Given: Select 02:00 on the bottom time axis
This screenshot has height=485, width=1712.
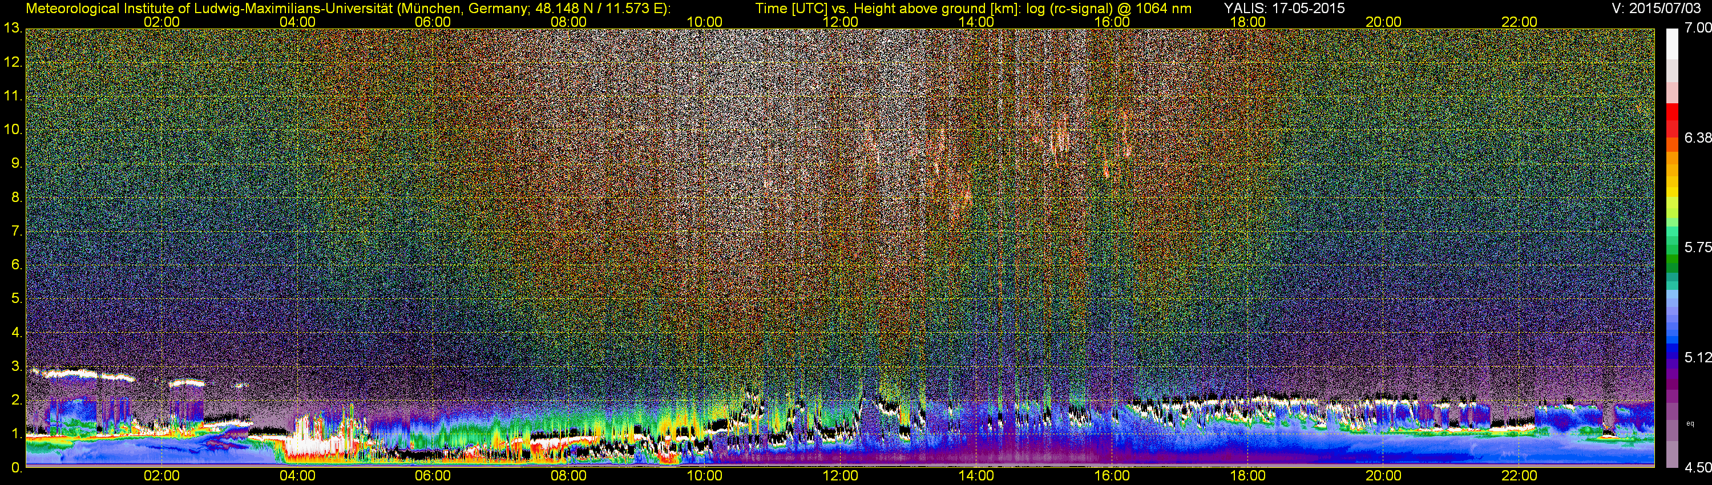Looking at the screenshot, I should click(x=161, y=476).
